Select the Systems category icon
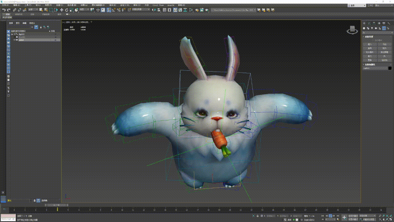Image resolution: width=394 pixels, height=222 pixels. (x=388, y=28)
